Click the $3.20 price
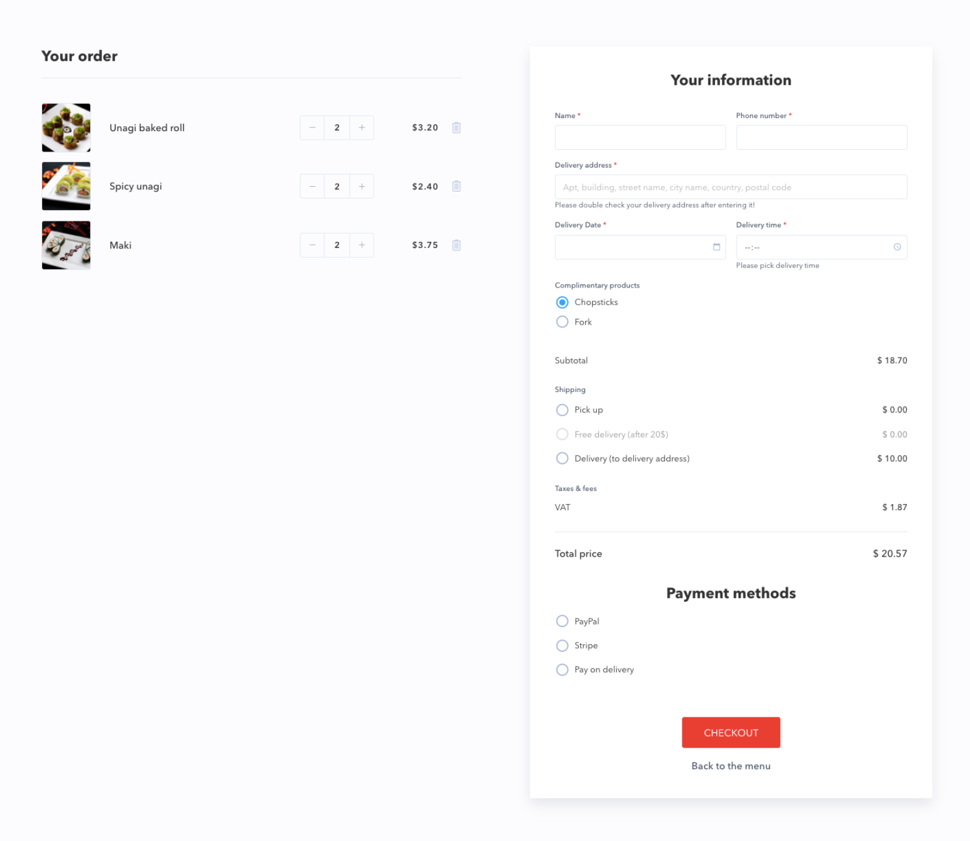Screen dimensions: 970x841 (x=425, y=127)
